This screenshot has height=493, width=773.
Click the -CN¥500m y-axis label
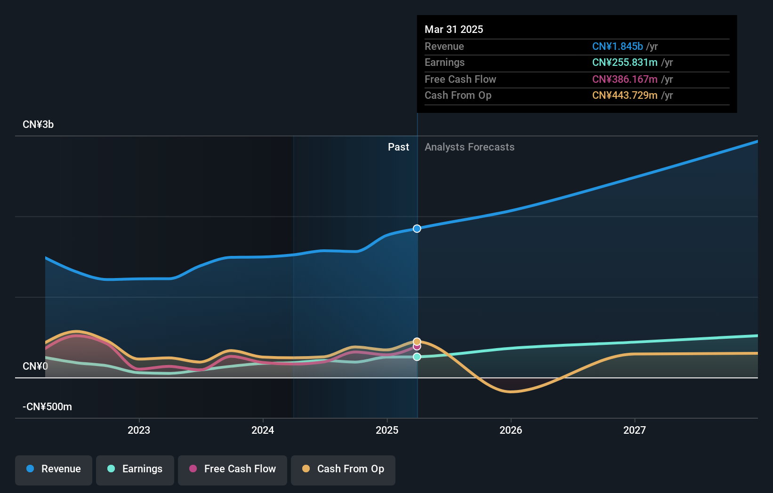(47, 407)
